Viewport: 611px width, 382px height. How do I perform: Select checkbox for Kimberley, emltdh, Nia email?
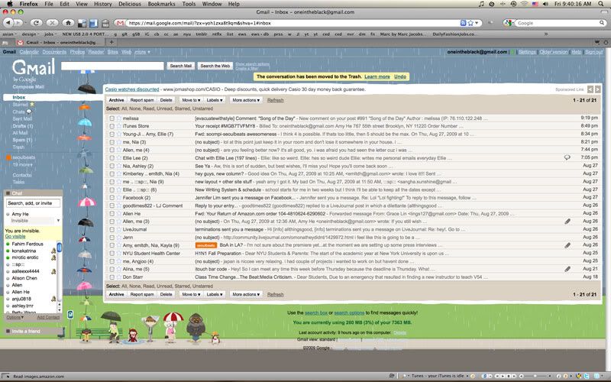pos(112,174)
